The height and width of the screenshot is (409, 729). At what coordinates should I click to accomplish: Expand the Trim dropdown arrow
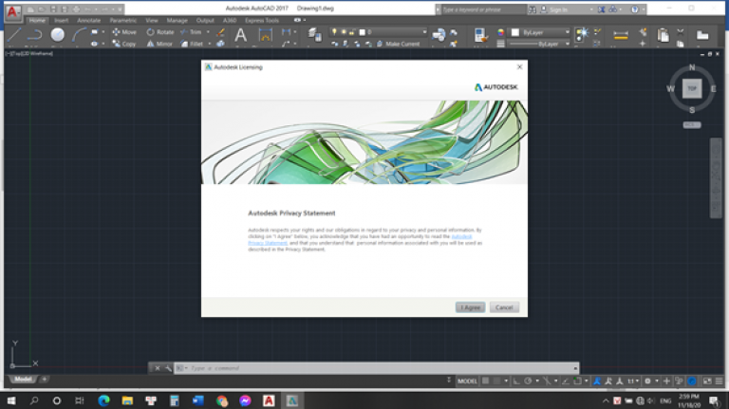click(x=208, y=32)
